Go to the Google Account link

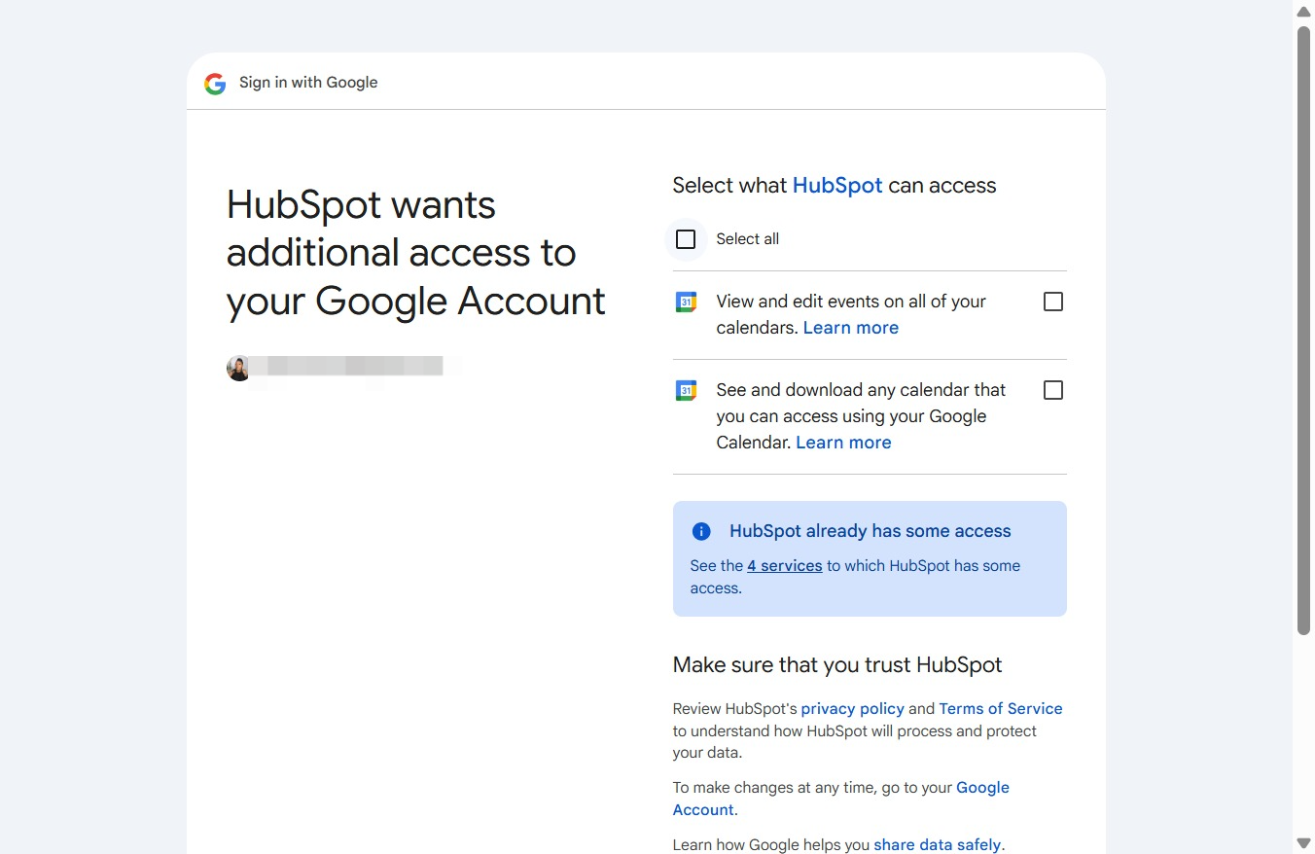pyautogui.click(x=841, y=799)
